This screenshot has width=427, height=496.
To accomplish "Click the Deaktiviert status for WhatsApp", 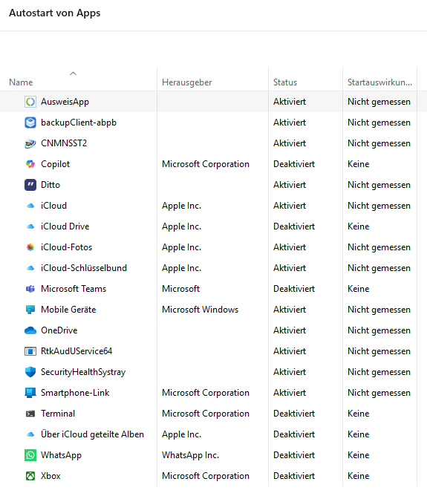I will (x=294, y=455).
